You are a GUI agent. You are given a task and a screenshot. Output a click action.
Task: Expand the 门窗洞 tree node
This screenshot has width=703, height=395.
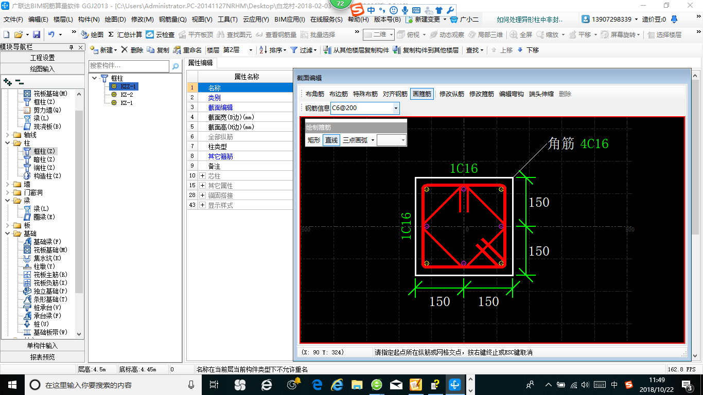click(x=7, y=192)
